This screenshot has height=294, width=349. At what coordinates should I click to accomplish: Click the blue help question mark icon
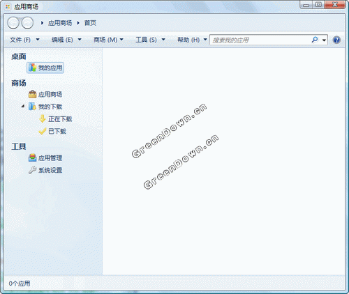[x=336, y=40]
